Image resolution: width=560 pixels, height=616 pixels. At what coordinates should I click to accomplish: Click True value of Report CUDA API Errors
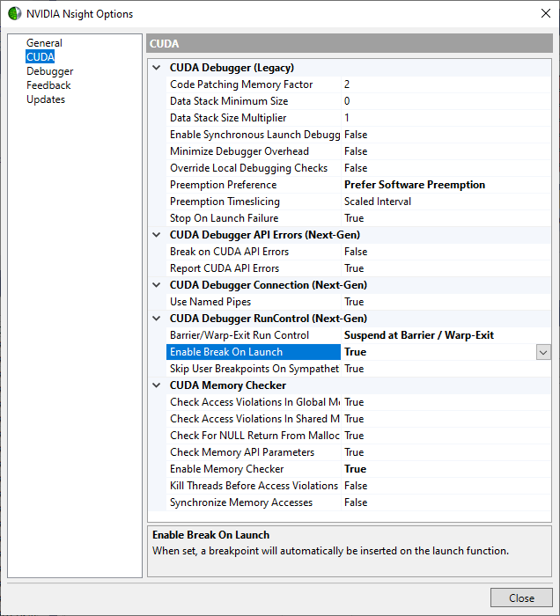pyautogui.click(x=446, y=268)
